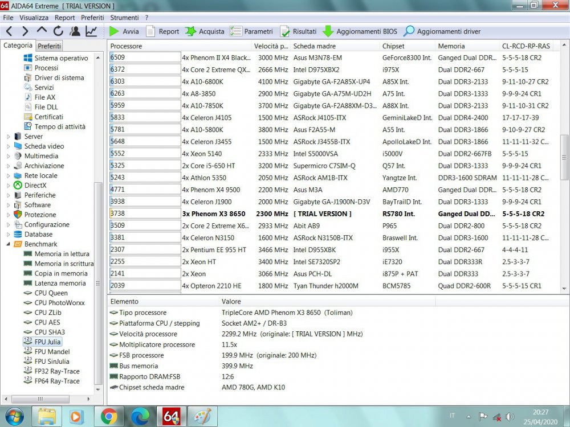Open the user profile icon in toolbar
This screenshot has height=427, width=570.
pyautogui.click(x=75, y=31)
